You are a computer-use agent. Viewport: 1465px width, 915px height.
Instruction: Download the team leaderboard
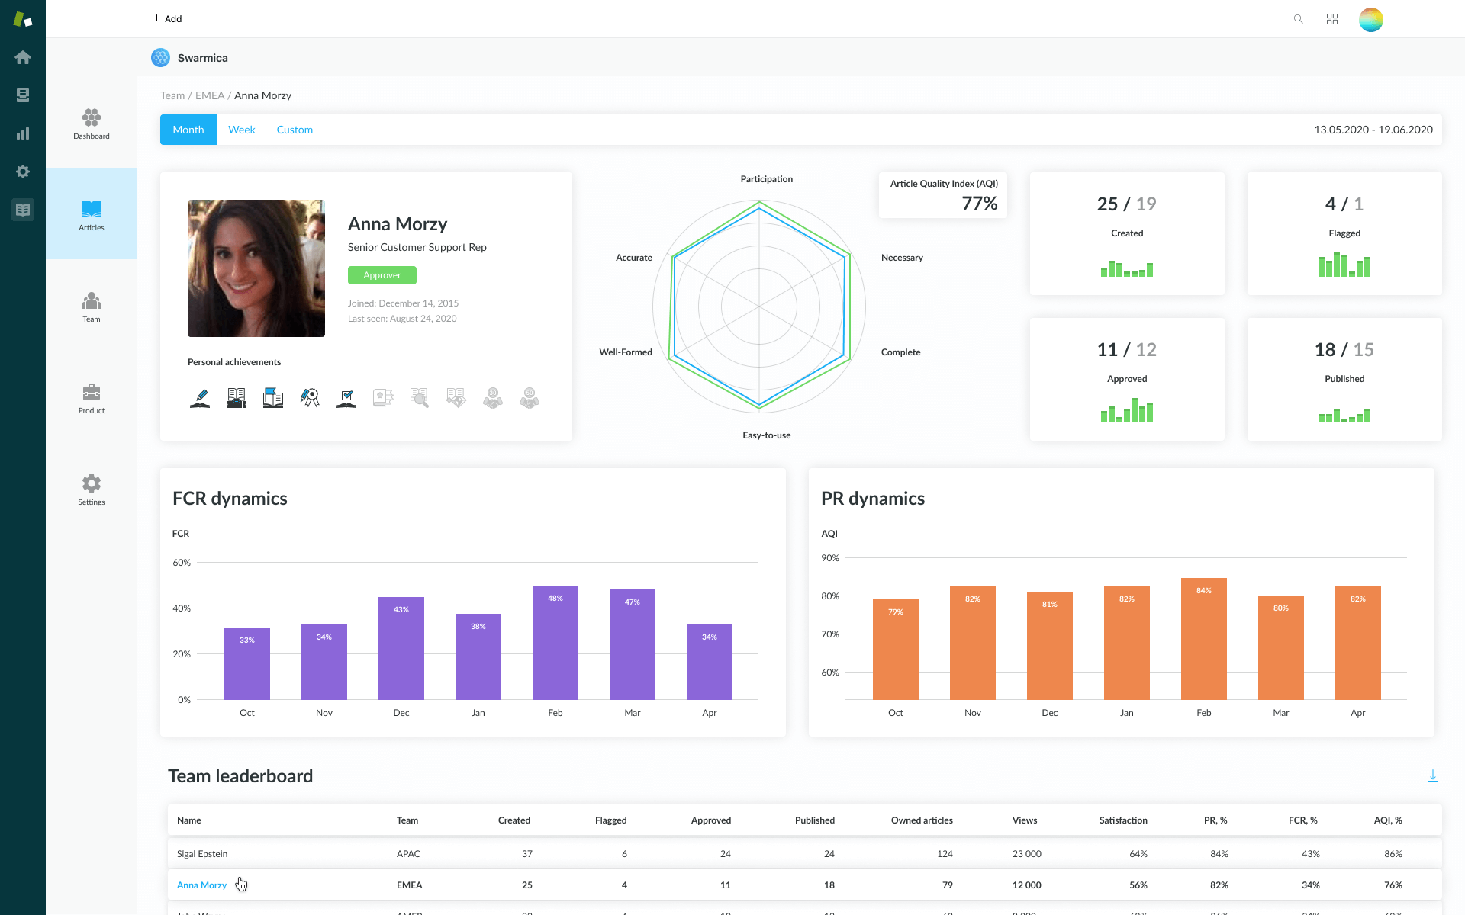tap(1432, 775)
